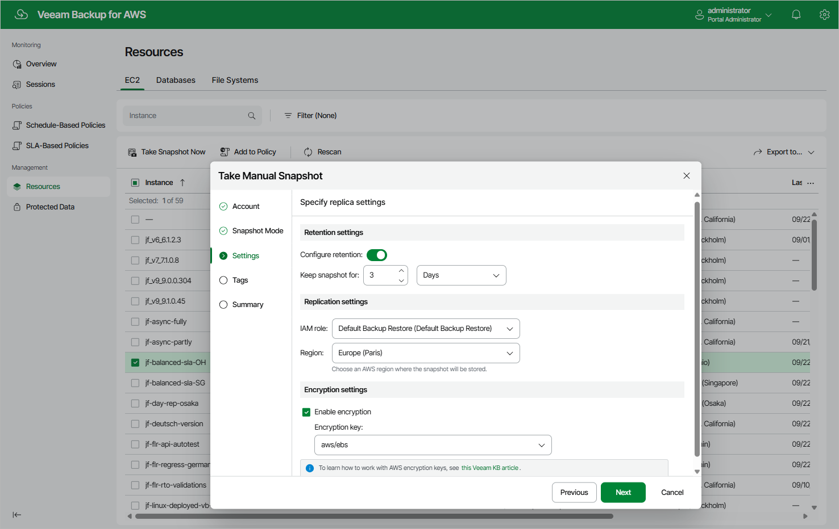The height and width of the screenshot is (529, 839).
Task: Click the Add to Policy icon
Action: pos(225,152)
